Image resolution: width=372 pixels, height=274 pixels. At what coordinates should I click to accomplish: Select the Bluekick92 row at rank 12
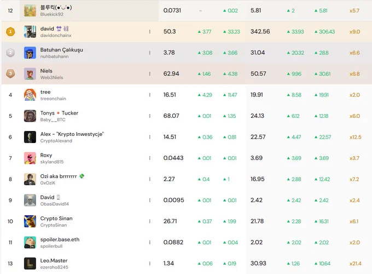[187, 10]
